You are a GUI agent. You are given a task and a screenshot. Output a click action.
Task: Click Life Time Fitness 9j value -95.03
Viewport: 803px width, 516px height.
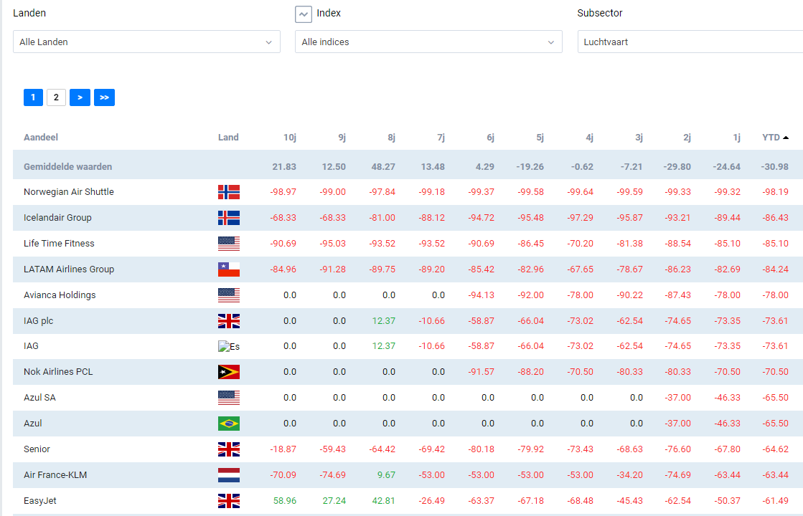pos(332,244)
